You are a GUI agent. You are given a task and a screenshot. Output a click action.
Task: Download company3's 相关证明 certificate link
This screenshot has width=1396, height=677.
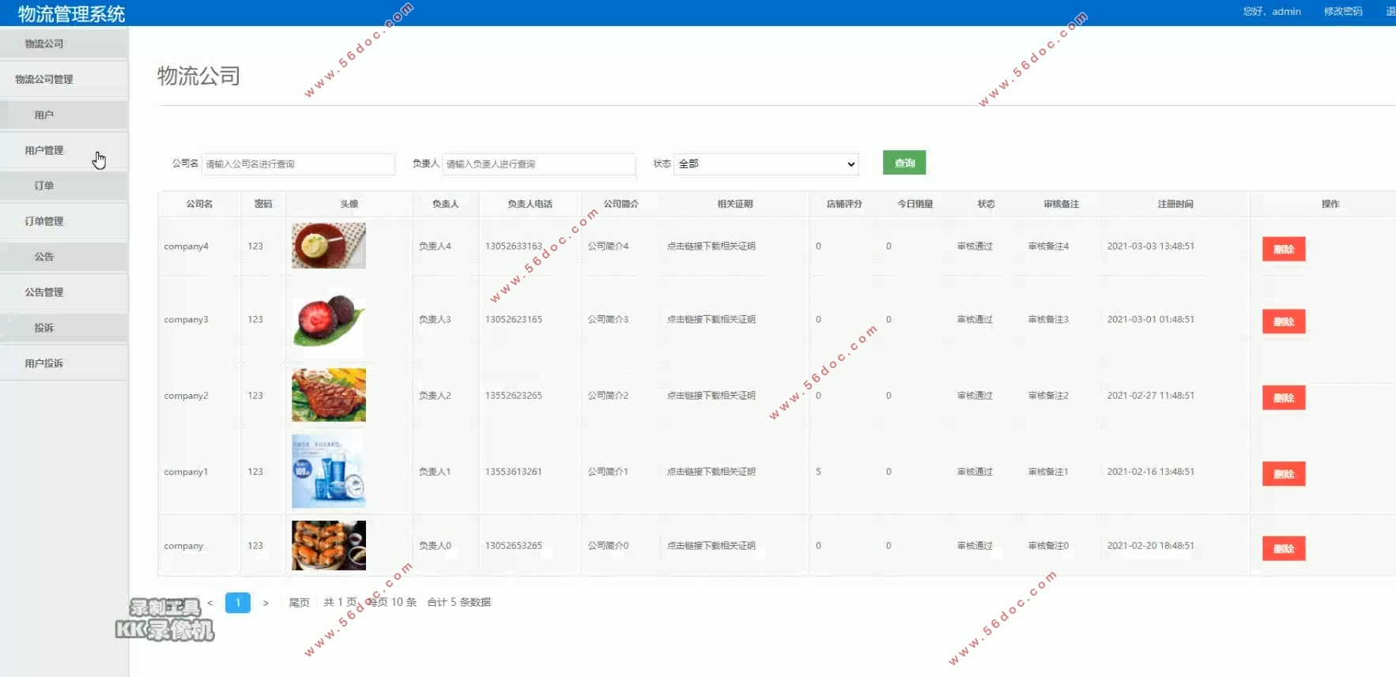711,320
